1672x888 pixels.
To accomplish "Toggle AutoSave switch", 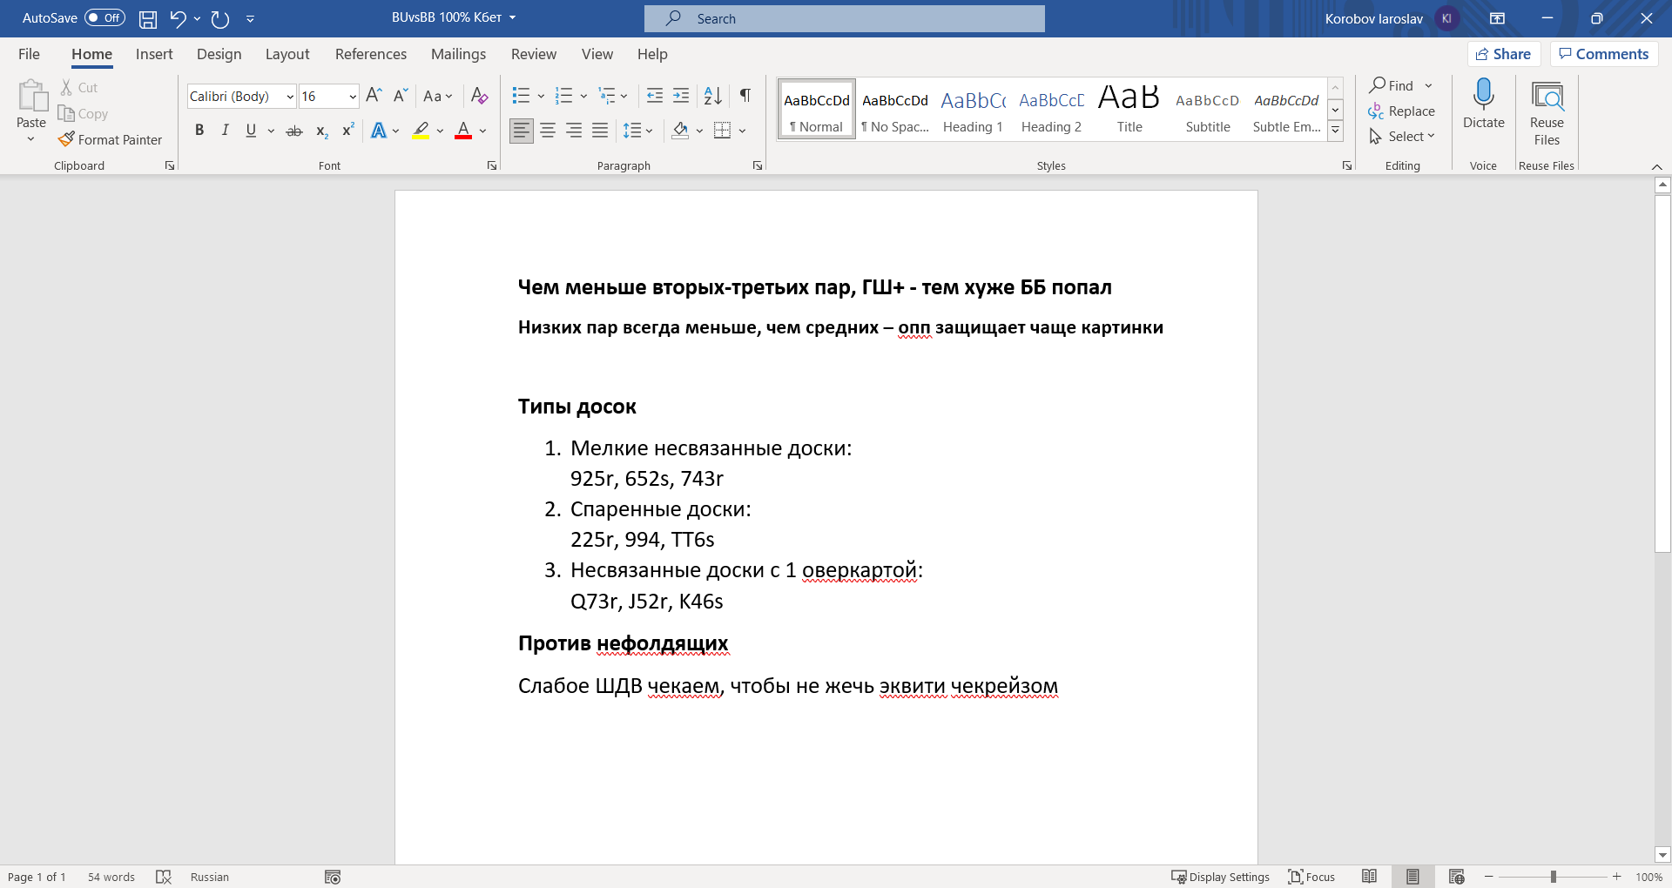I will (x=104, y=18).
